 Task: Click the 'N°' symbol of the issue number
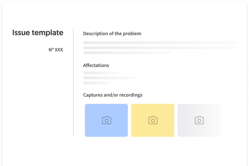pos(51,50)
